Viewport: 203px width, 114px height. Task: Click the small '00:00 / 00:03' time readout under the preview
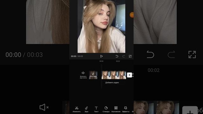[77, 56]
